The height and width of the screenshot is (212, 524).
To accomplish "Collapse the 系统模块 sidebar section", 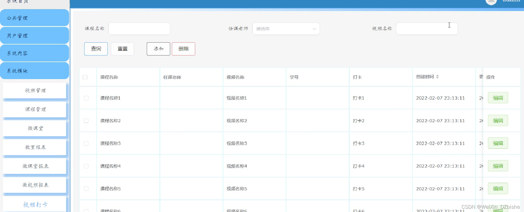I will 34,71.
